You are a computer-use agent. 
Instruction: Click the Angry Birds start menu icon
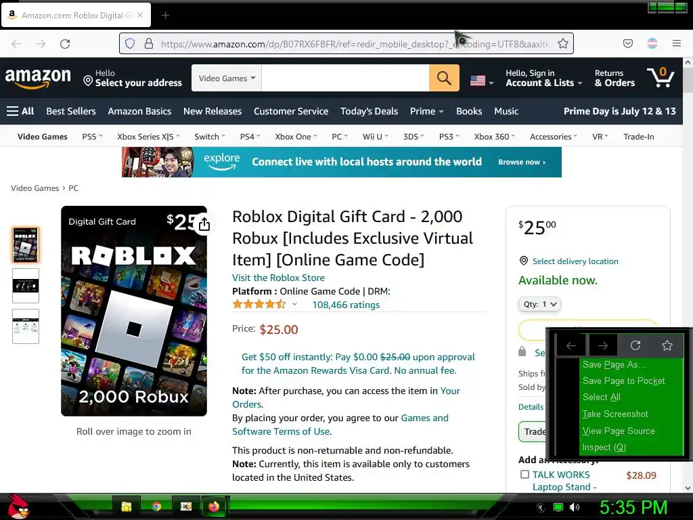18,506
